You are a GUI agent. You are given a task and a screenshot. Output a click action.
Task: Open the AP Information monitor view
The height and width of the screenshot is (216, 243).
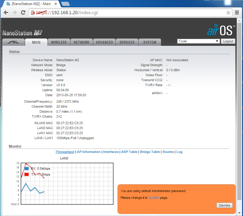coord(88,152)
